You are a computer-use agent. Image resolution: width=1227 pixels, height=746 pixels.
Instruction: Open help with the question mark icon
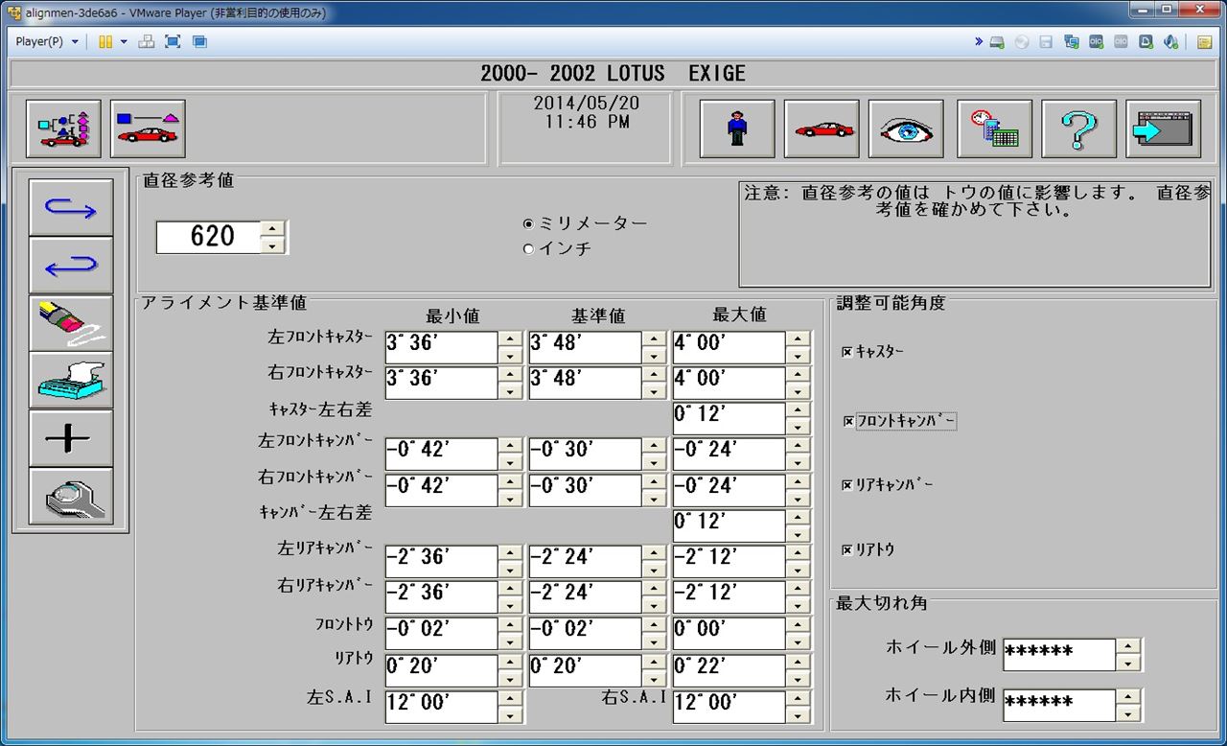pos(1078,128)
